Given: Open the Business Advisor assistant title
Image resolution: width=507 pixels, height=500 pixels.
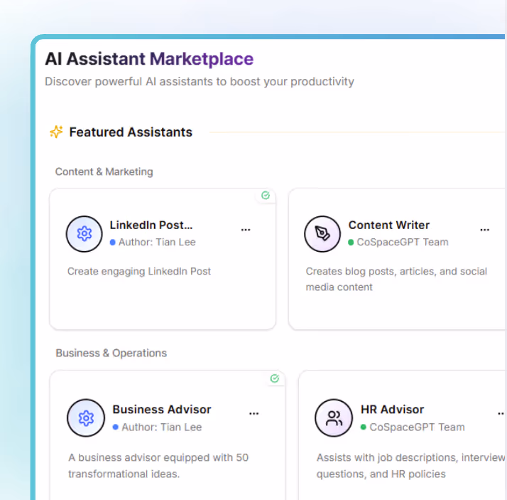Looking at the screenshot, I should tap(162, 410).
